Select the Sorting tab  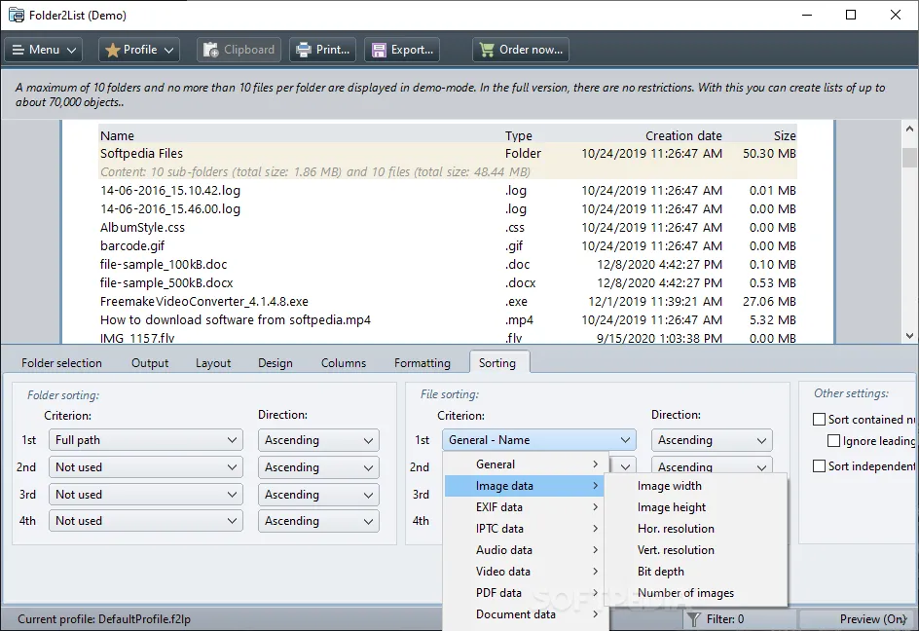click(x=497, y=363)
